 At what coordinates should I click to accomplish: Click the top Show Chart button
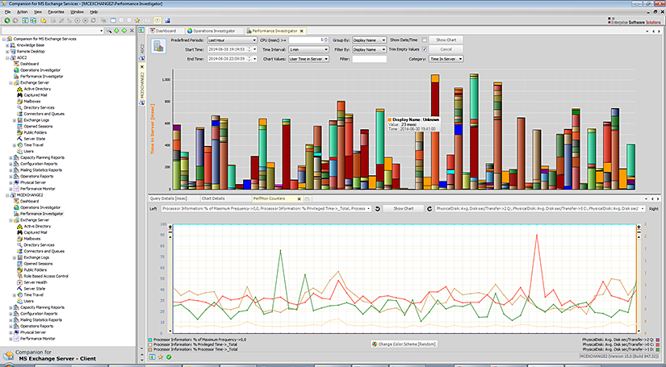[x=446, y=40]
